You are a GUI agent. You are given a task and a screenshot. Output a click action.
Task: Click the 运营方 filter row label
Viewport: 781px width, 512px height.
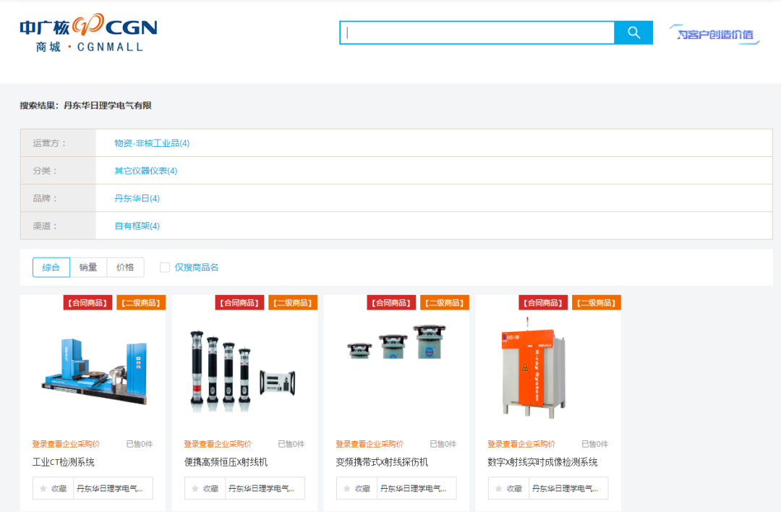click(49, 143)
